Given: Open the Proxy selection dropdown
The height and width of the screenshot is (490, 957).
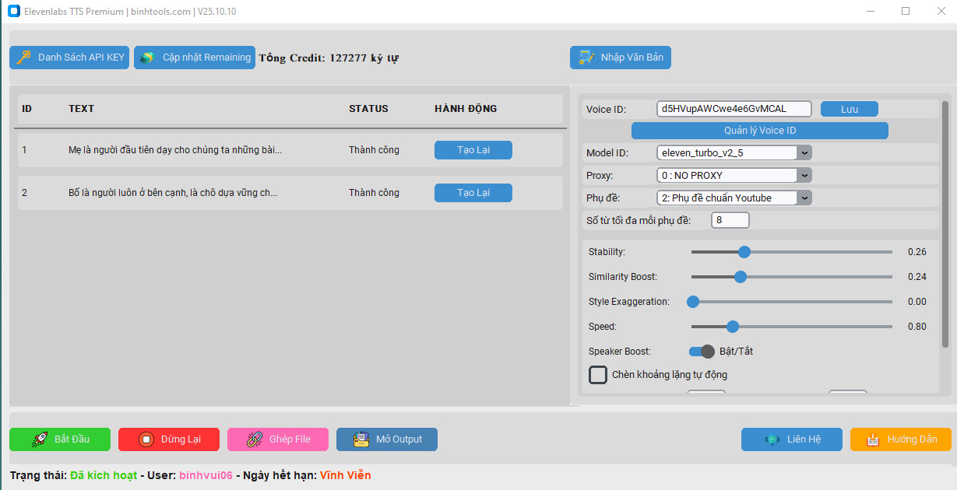Looking at the screenshot, I should point(804,175).
